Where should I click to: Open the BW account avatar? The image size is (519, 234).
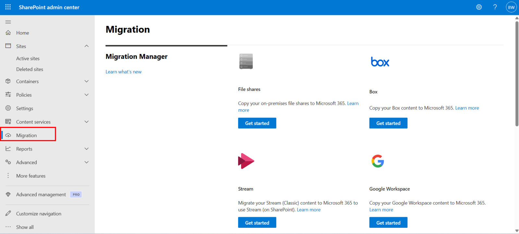pyautogui.click(x=511, y=7)
